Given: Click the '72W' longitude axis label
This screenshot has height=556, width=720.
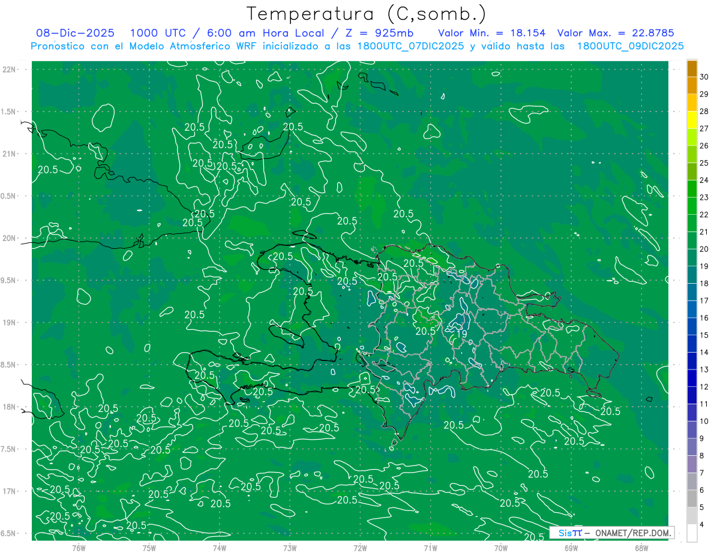Looking at the screenshot, I should (x=360, y=548).
